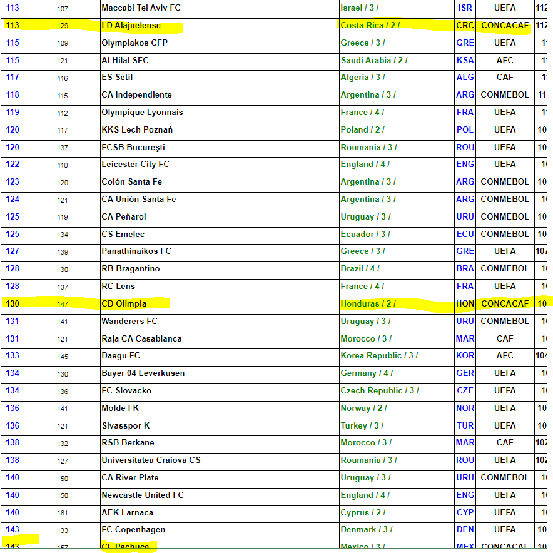
Task: Click the club name Maccabi Tel Aviv FC
Action: click(x=141, y=8)
